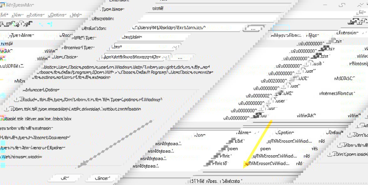Click the 'Photoshop' type name cell
Image resolution: width=368 pixels, height=185 pixels.
coord(358,64)
